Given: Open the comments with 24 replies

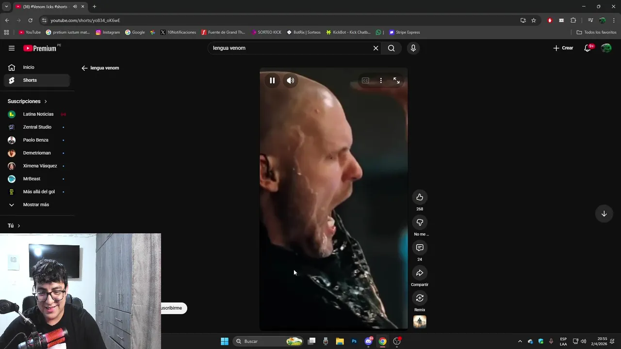Looking at the screenshot, I should tap(420, 248).
